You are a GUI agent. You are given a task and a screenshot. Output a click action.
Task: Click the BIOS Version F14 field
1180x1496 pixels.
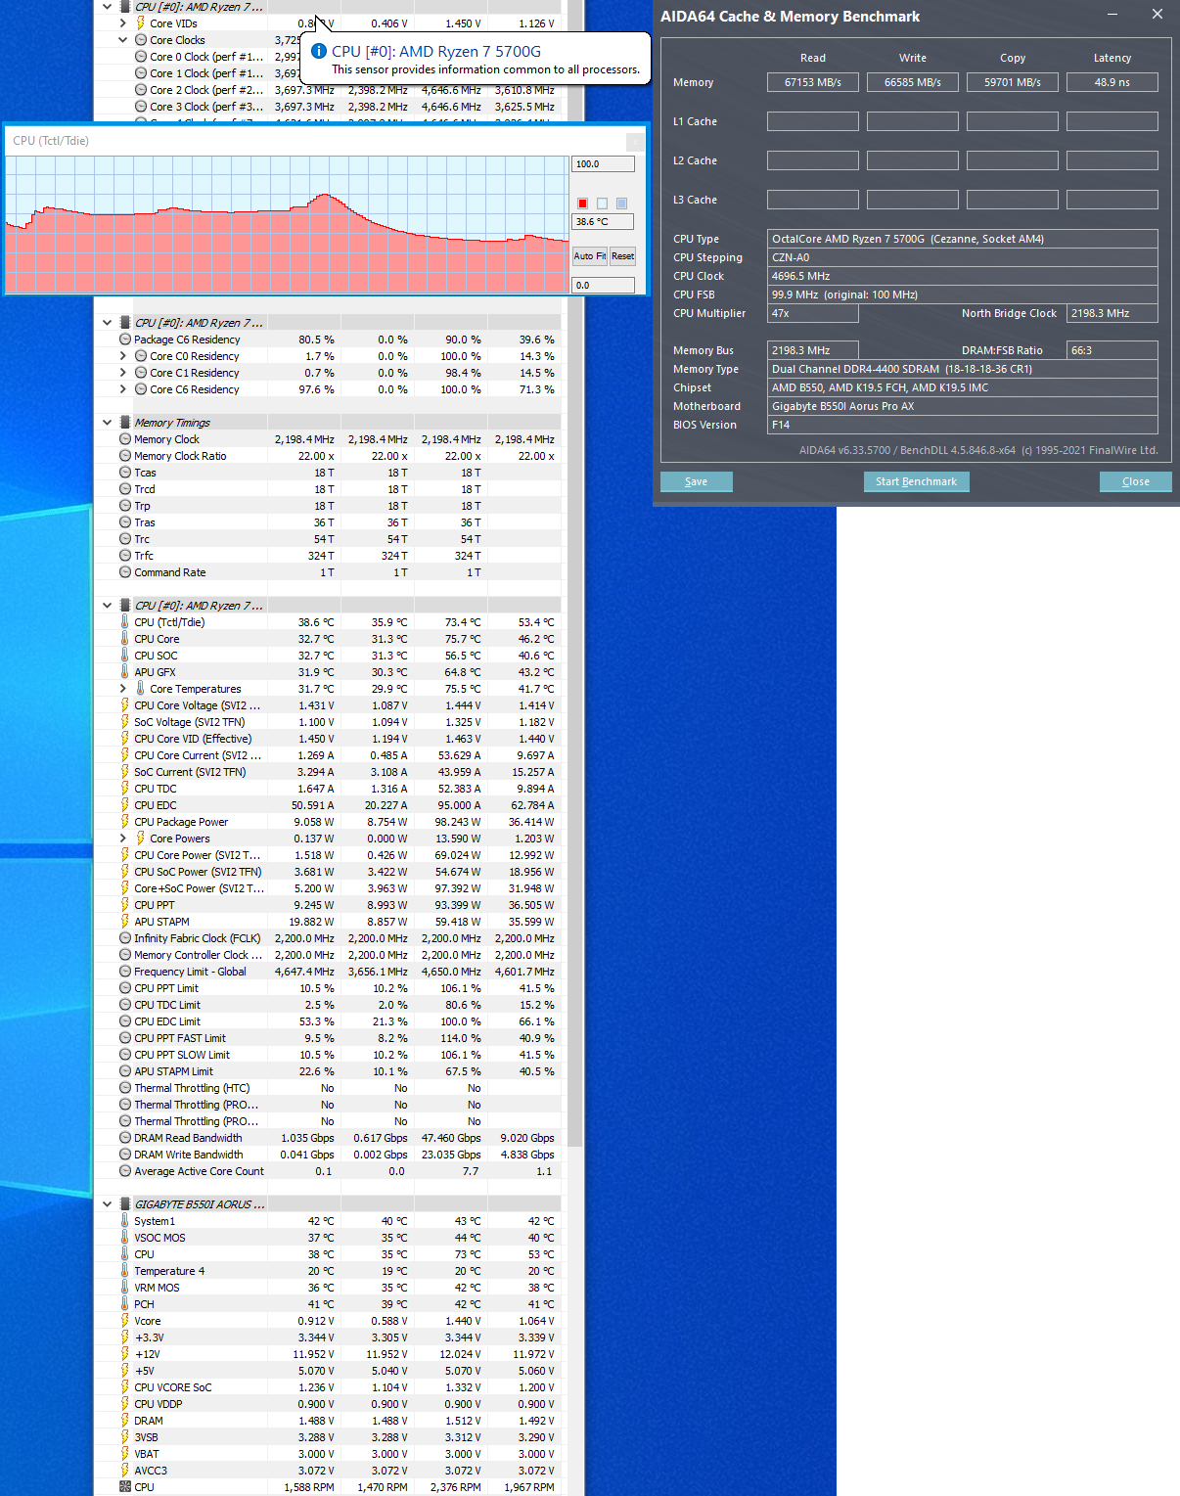(x=963, y=425)
